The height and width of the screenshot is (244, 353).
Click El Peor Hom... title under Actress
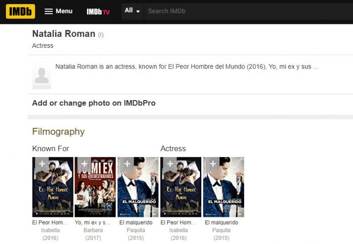[x=178, y=222]
